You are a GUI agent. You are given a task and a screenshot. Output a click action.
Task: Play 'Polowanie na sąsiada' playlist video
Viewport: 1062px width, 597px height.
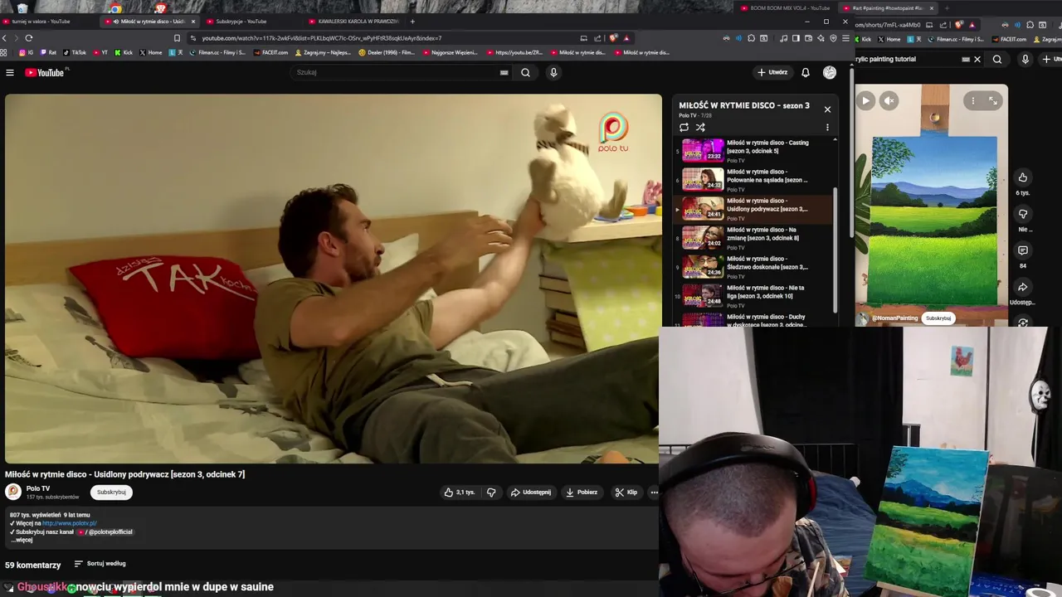coord(753,180)
